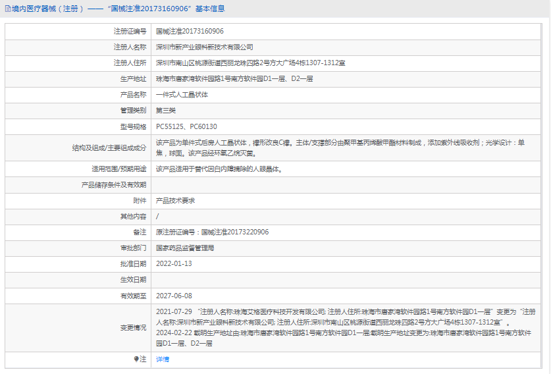Click the model spec PC55125、PC60130
551x374 pixels.
(x=186, y=126)
